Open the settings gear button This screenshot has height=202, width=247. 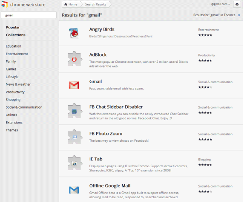tap(237, 4)
